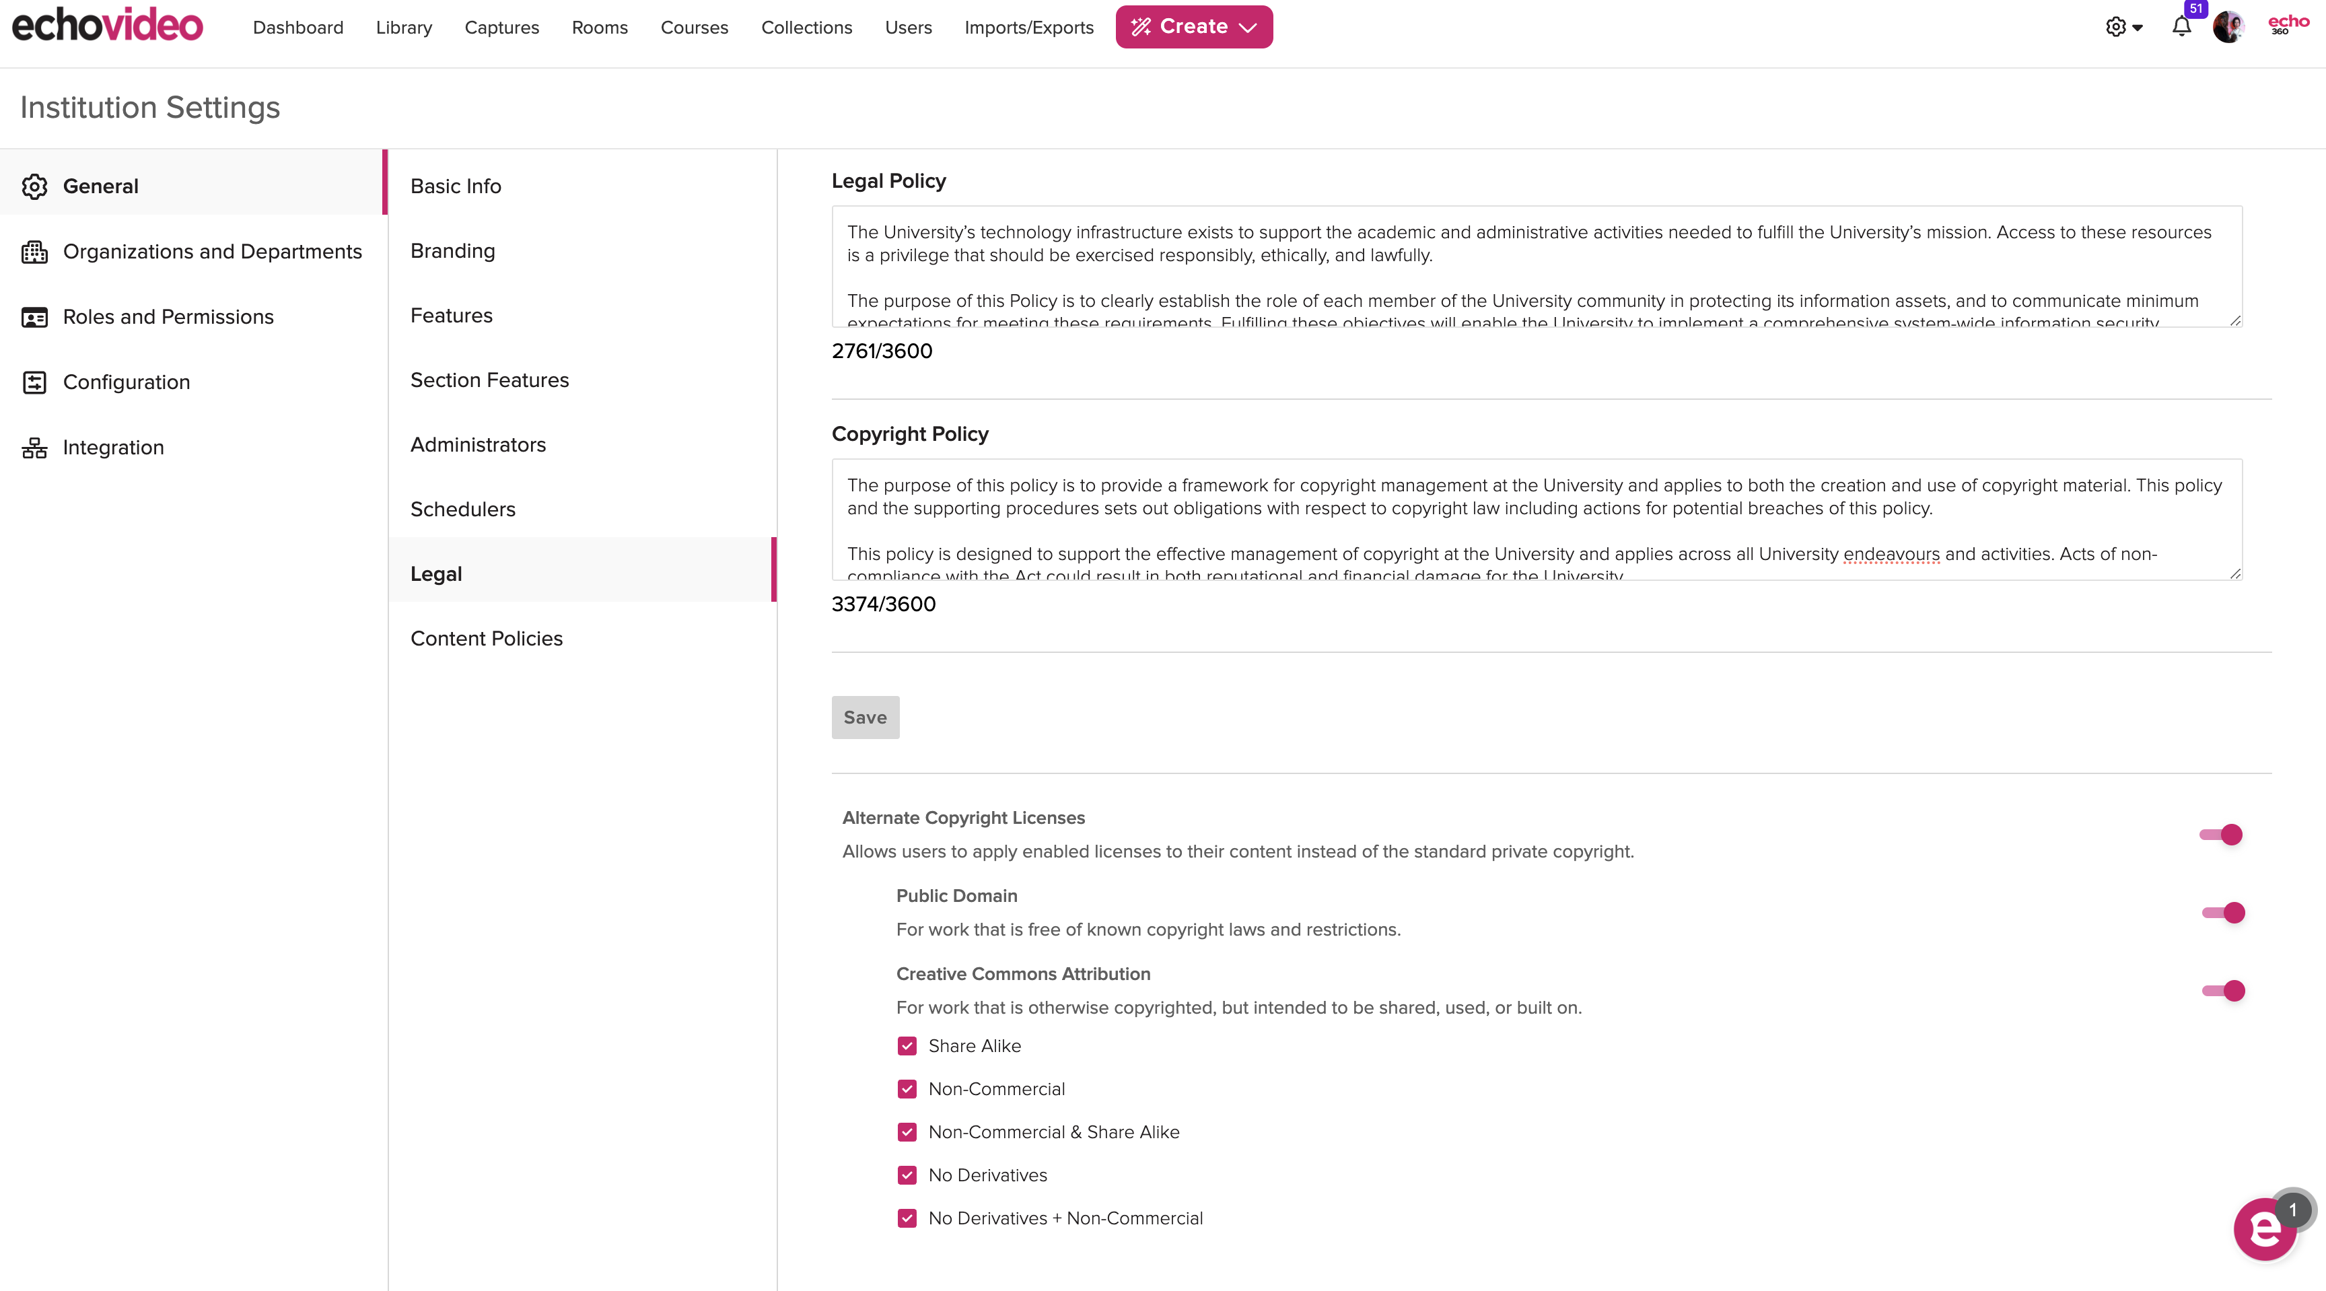Toggle Alternate Copyright Licenses switch
This screenshot has width=2326, height=1291.
2220,833
